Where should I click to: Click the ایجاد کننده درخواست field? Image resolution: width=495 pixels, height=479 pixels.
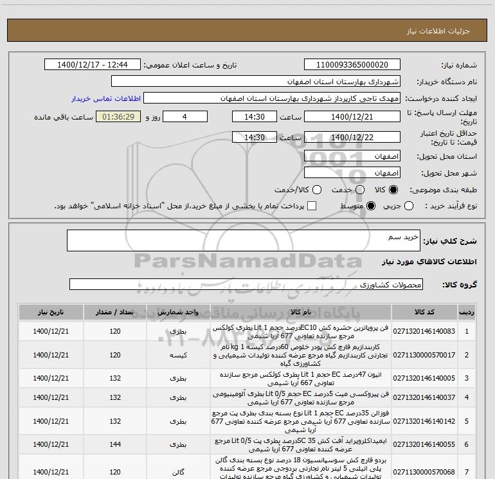point(272,98)
